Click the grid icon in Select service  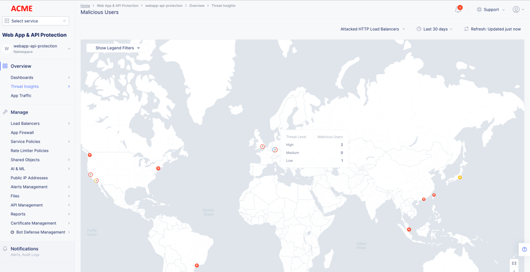(x=7, y=21)
